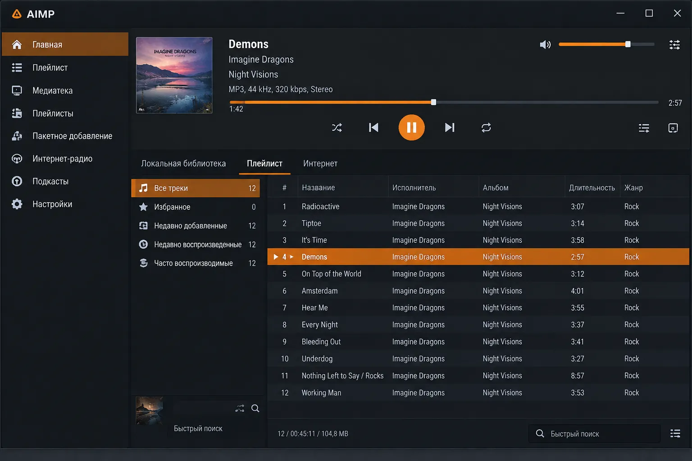Click the Night Visions album cover
The height and width of the screenshot is (461, 692).
[174, 75]
